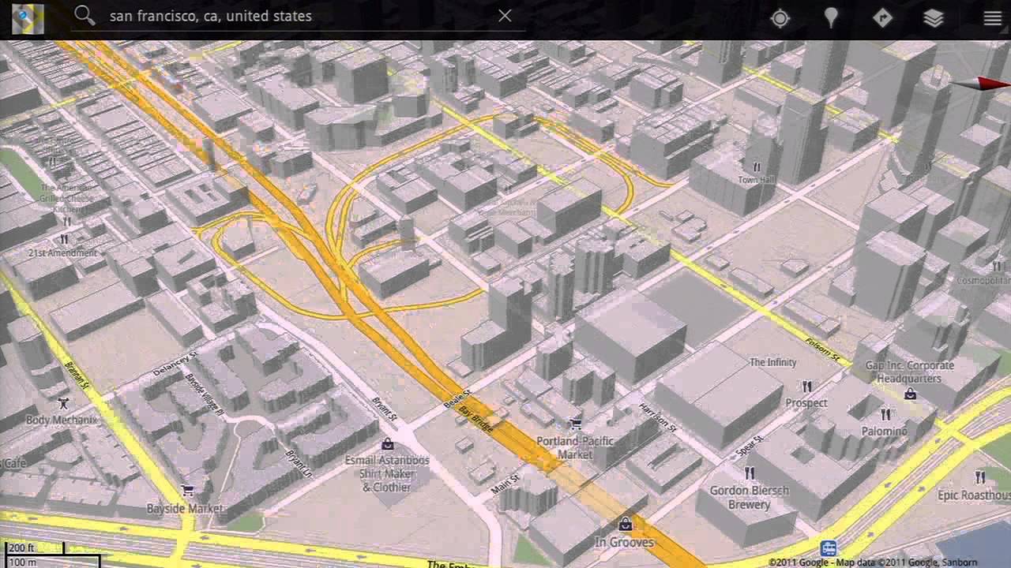Tap the Google Maps app icon
The width and height of the screenshot is (1011, 568).
pos(28,18)
